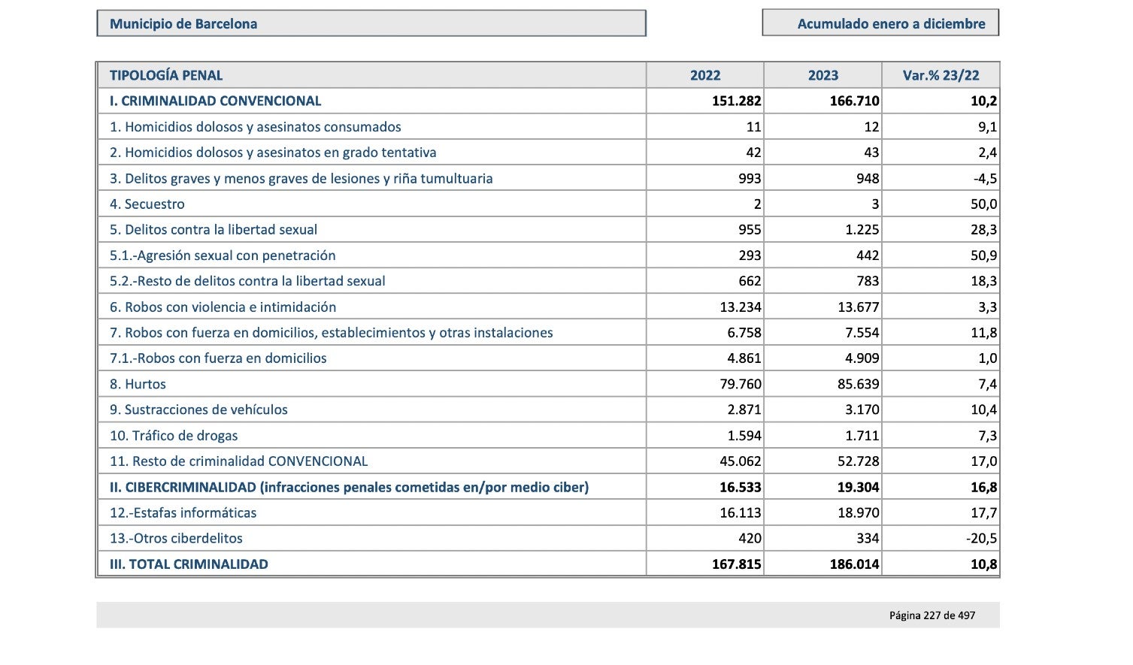Screen dimensions: 1133x665
Task: Click '1. Homicidios dolosos y asesinatos consumados'
Action: pyautogui.click(x=256, y=127)
